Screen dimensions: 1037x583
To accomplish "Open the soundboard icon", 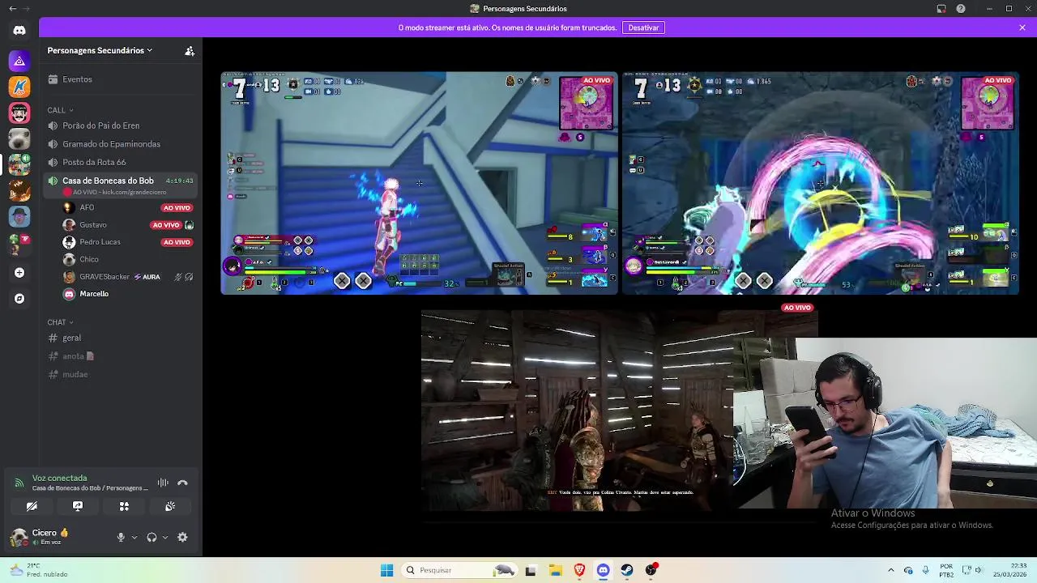I will click(170, 506).
